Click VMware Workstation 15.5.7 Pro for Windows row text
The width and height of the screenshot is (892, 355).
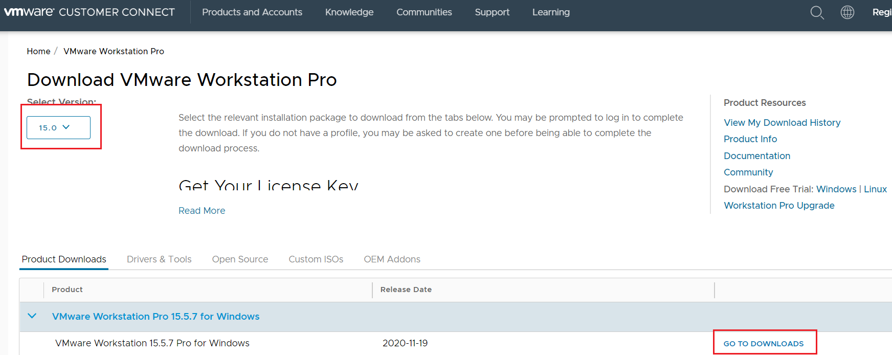pyautogui.click(x=152, y=343)
